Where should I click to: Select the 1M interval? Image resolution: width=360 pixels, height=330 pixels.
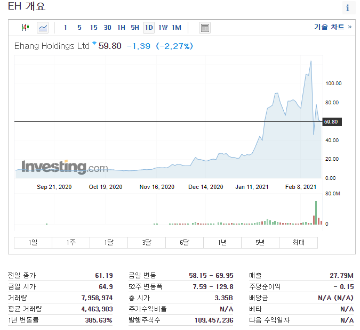coord(177,28)
